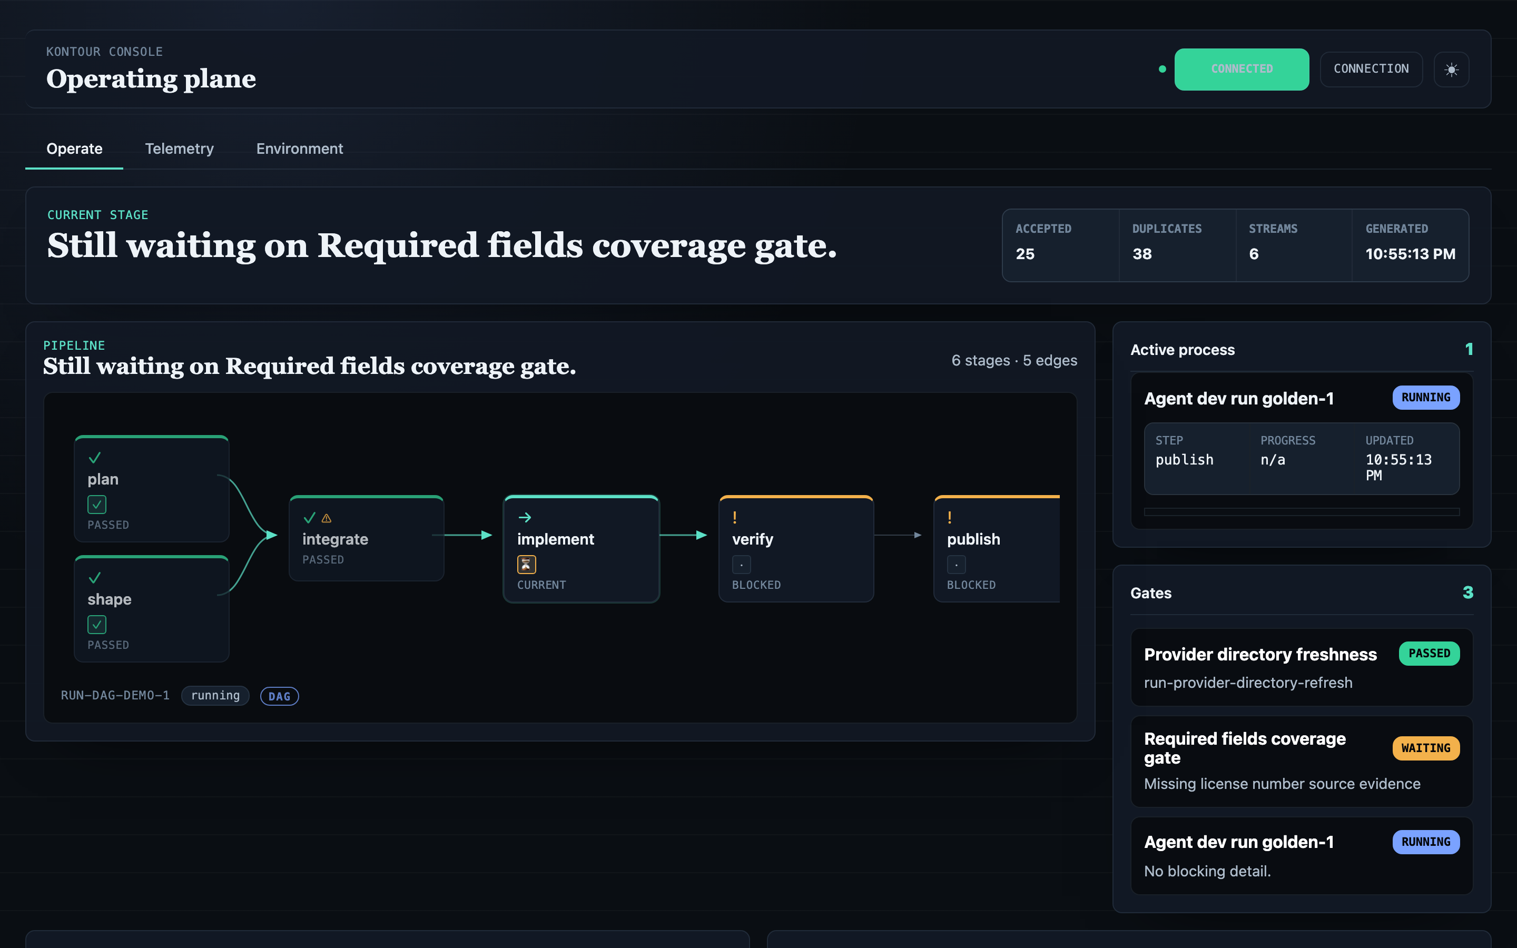Open the CONNECTION settings button

coord(1371,69)
